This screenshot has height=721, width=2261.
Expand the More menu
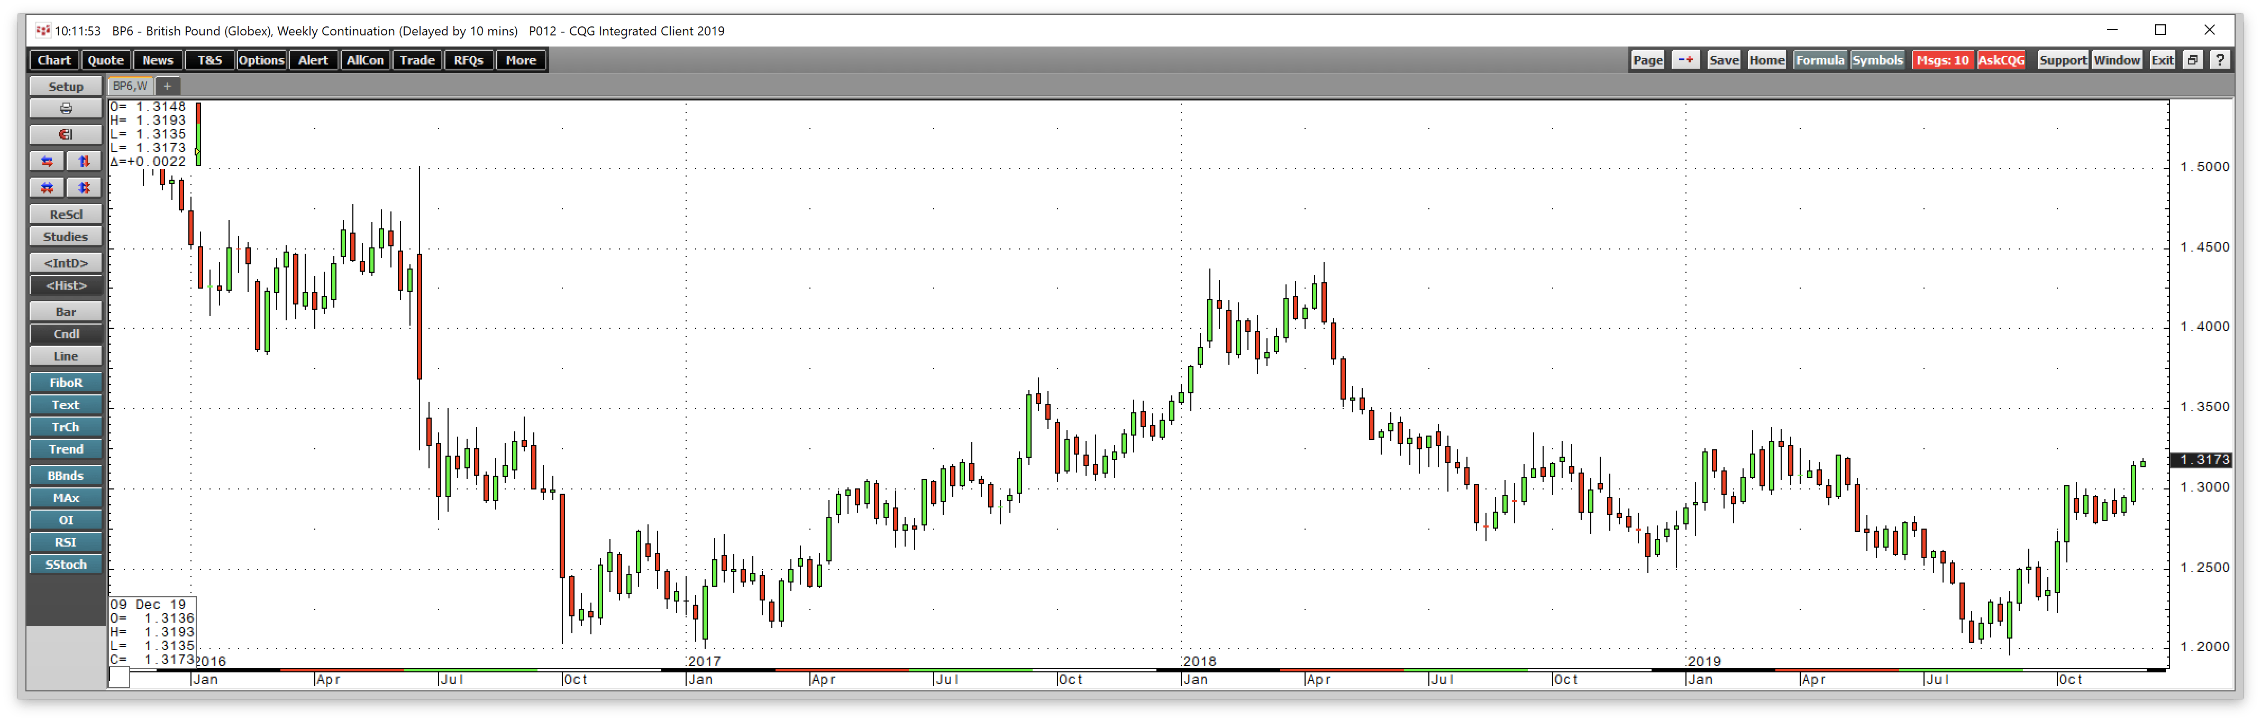pyautogui.click(x=521, y=60)
